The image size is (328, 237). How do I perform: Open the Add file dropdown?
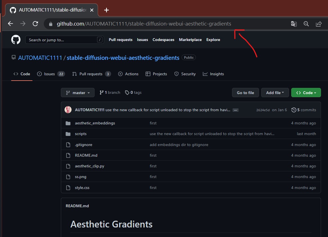(275, 92)
